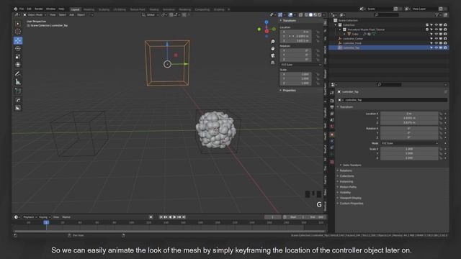The width and height of the screenshot is (461, 259).
Task: Enable solid viewport shading mode
Action: coord(310,14)
